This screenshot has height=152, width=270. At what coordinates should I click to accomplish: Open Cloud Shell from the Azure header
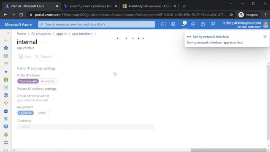[x=163, y=24]
